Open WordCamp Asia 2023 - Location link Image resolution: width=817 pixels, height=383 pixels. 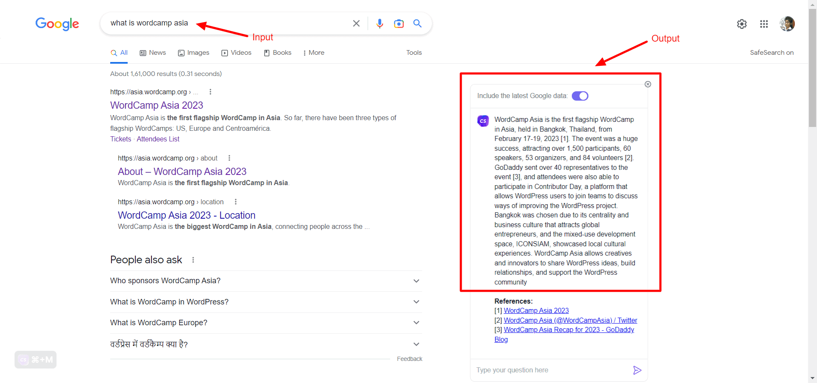pyautogui.click(x=186, y=215)
